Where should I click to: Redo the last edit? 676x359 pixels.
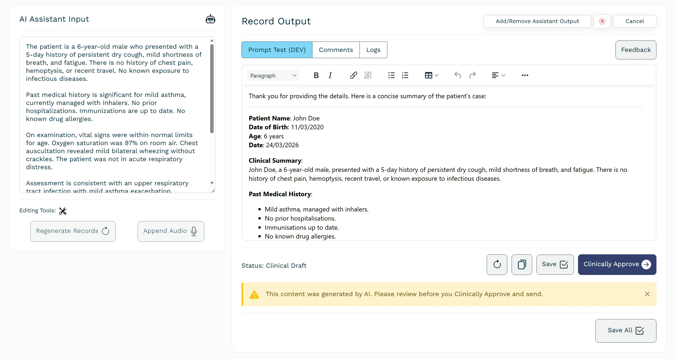(x=473, y=75)
